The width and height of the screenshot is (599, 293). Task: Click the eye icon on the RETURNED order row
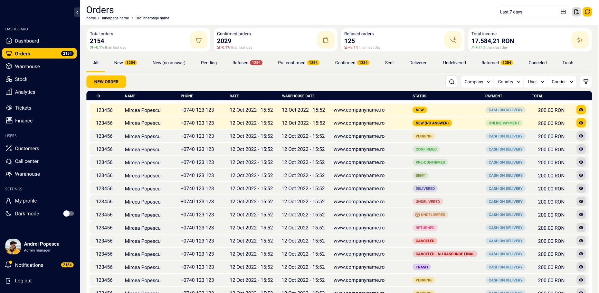pos(581,228)
